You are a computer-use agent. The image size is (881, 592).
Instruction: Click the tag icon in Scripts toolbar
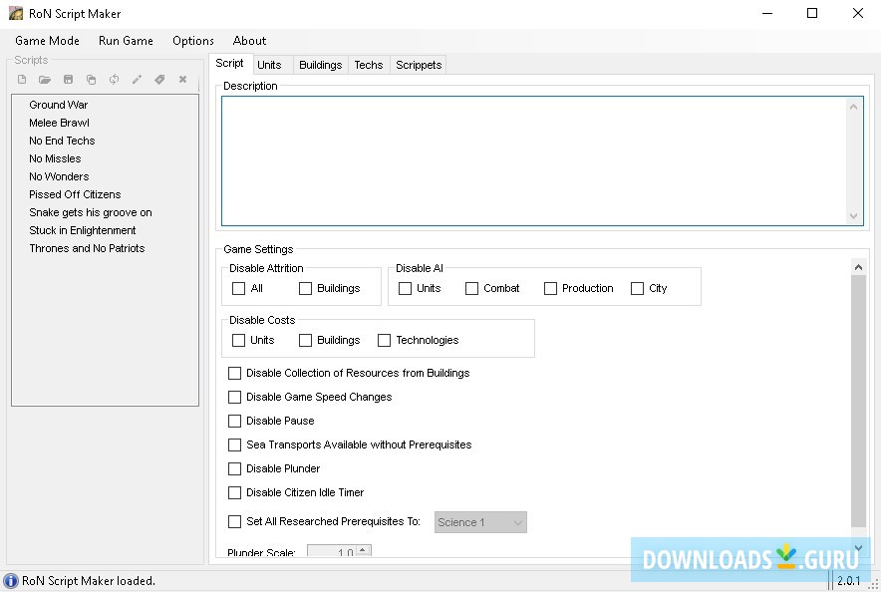(x=159, y=80)
